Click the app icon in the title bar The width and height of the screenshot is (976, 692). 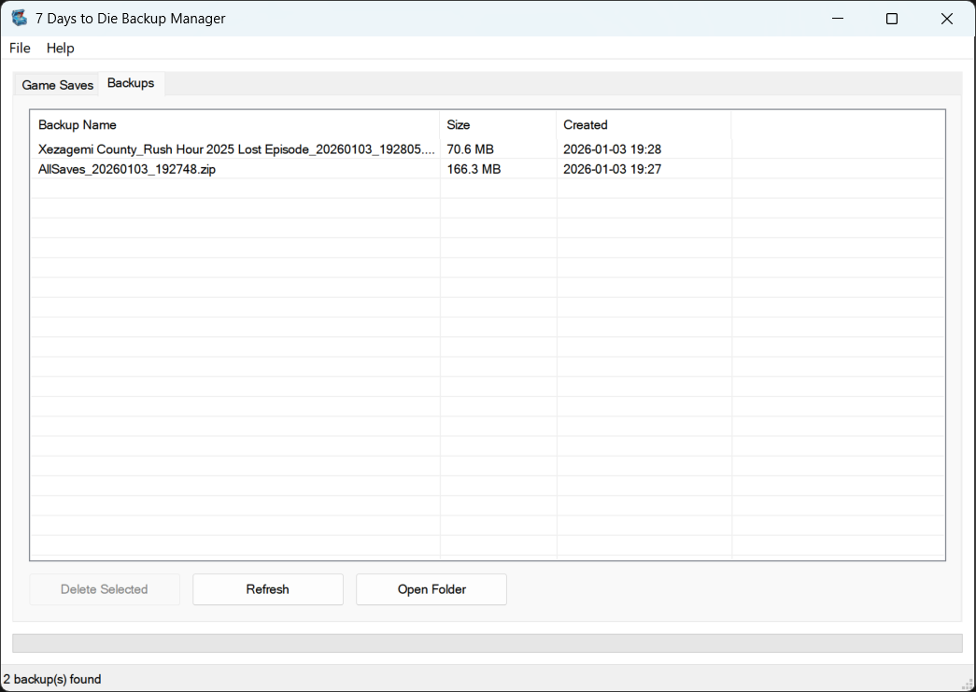pos(19,19)
